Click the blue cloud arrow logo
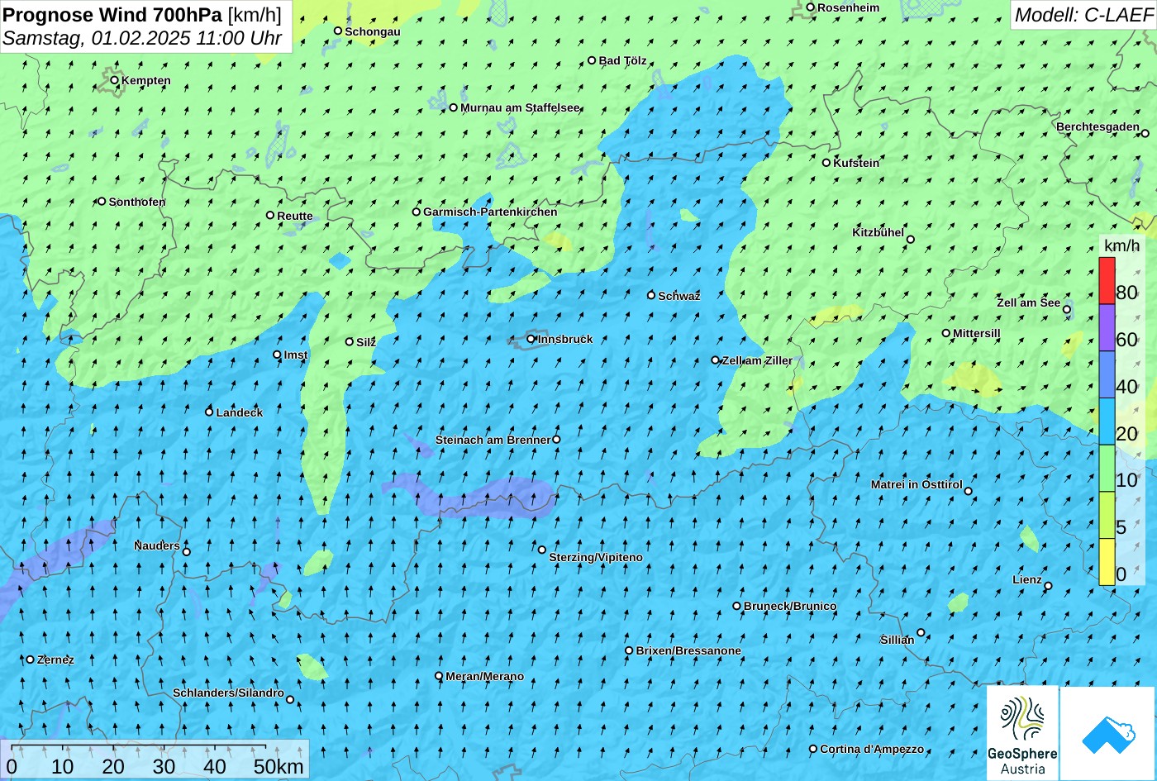1157x781 pixels. 1107,733
